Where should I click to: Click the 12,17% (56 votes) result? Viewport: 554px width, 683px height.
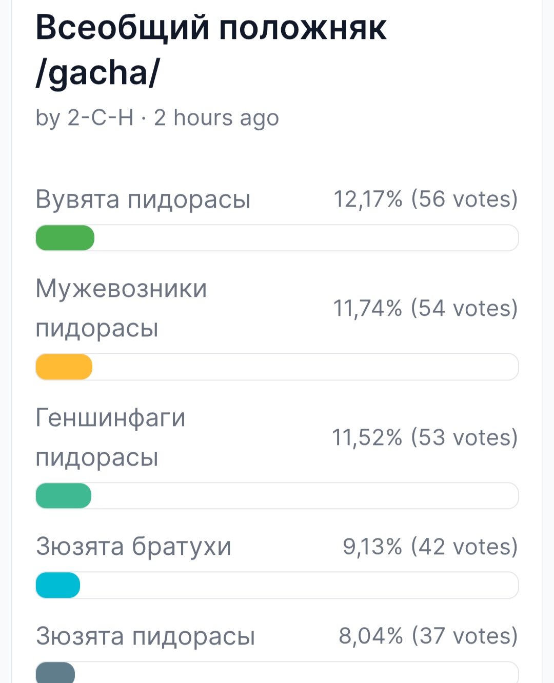426,199
